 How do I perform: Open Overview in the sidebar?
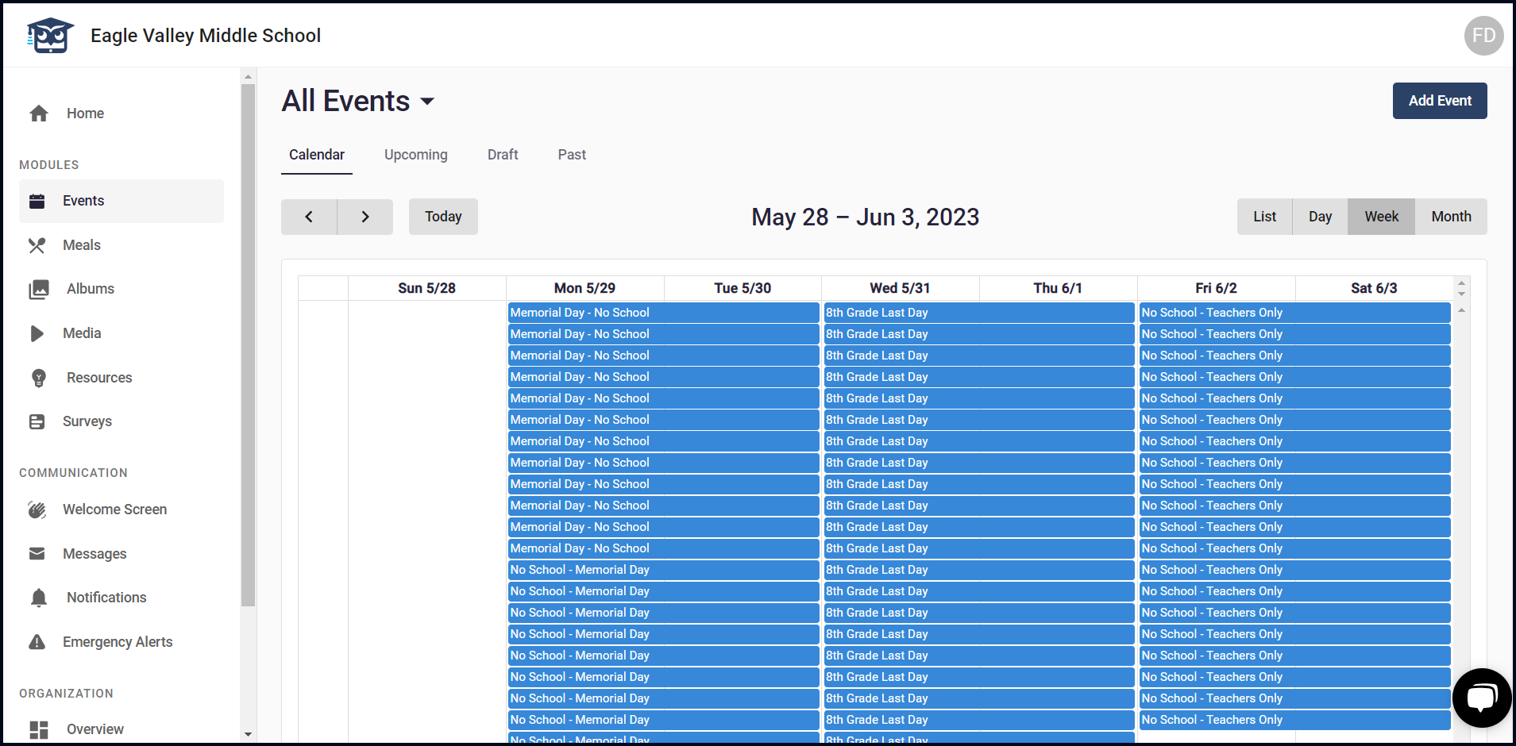(x=122, y=729)
